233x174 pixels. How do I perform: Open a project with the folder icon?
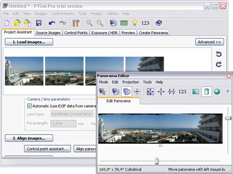click(17, 23)
